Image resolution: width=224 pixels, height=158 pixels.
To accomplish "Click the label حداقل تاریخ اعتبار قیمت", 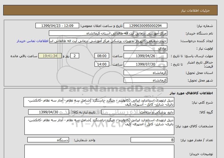I will [200, 64].
